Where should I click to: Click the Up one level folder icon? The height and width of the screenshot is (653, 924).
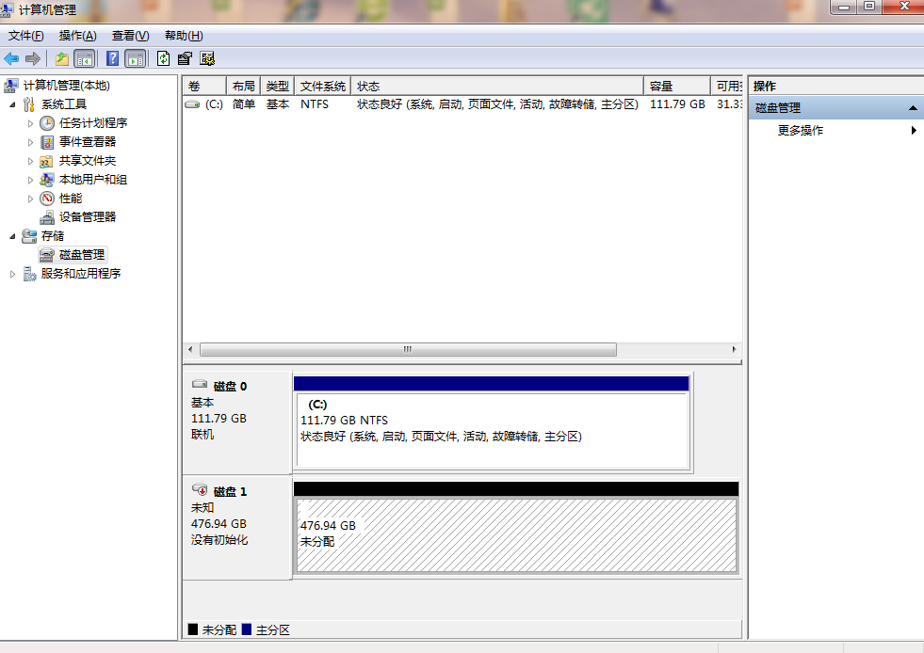click(62, 58)
